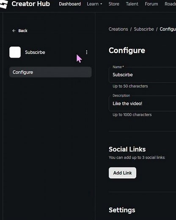Open the Dashboard menu item
176x220 pixels.
pyautogui.click(x=70, y=4)
